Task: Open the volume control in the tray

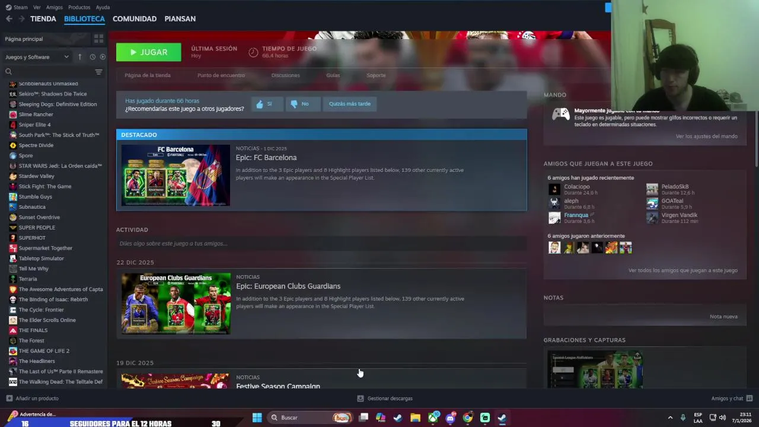Action: [x=722, y=418]
